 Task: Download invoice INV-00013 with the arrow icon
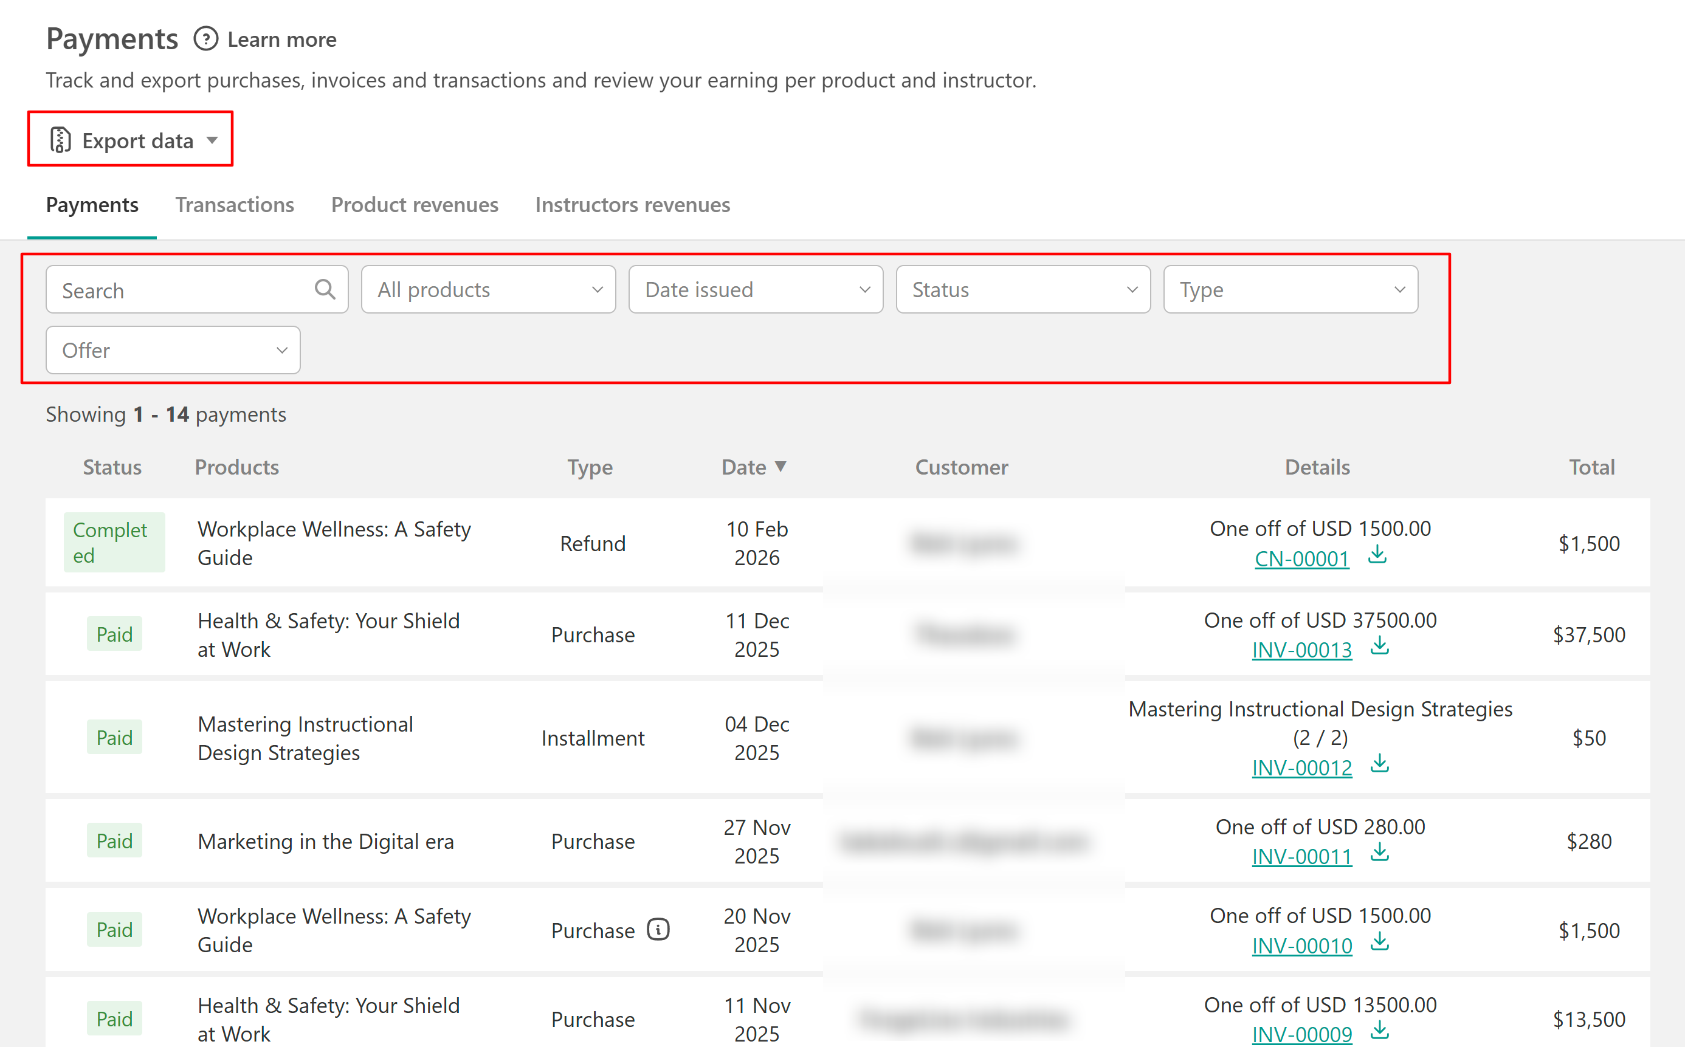pyautogui.click(x=1380, y=646)
